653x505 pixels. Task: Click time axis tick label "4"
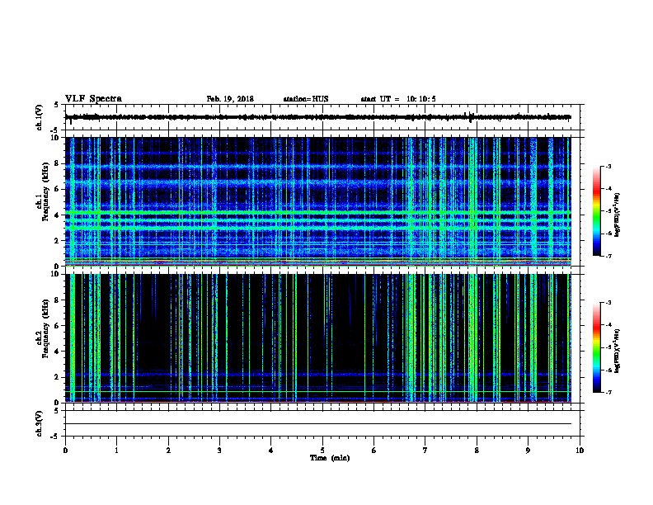271,451
